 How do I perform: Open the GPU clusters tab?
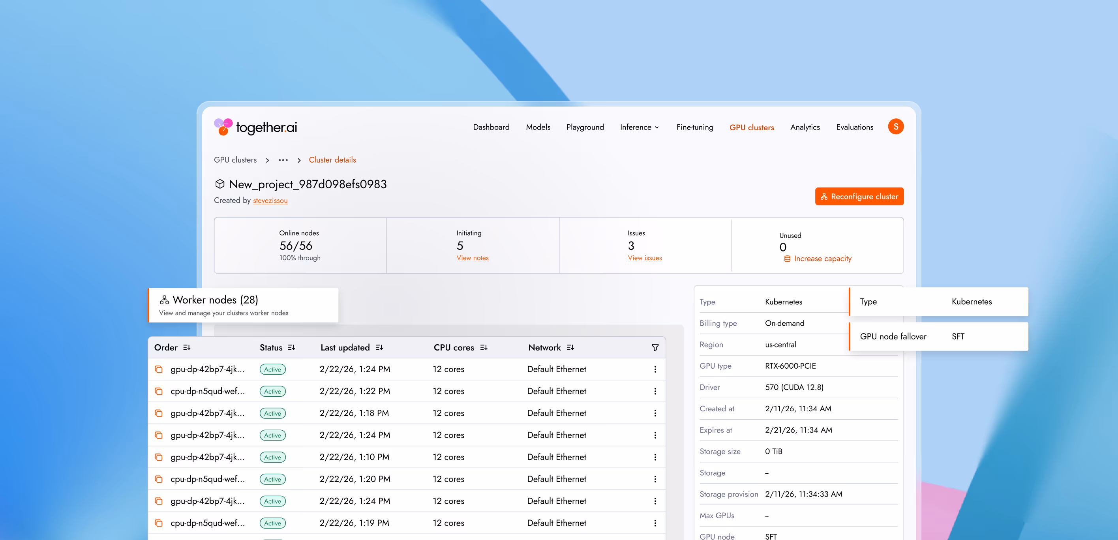(751, 127)
